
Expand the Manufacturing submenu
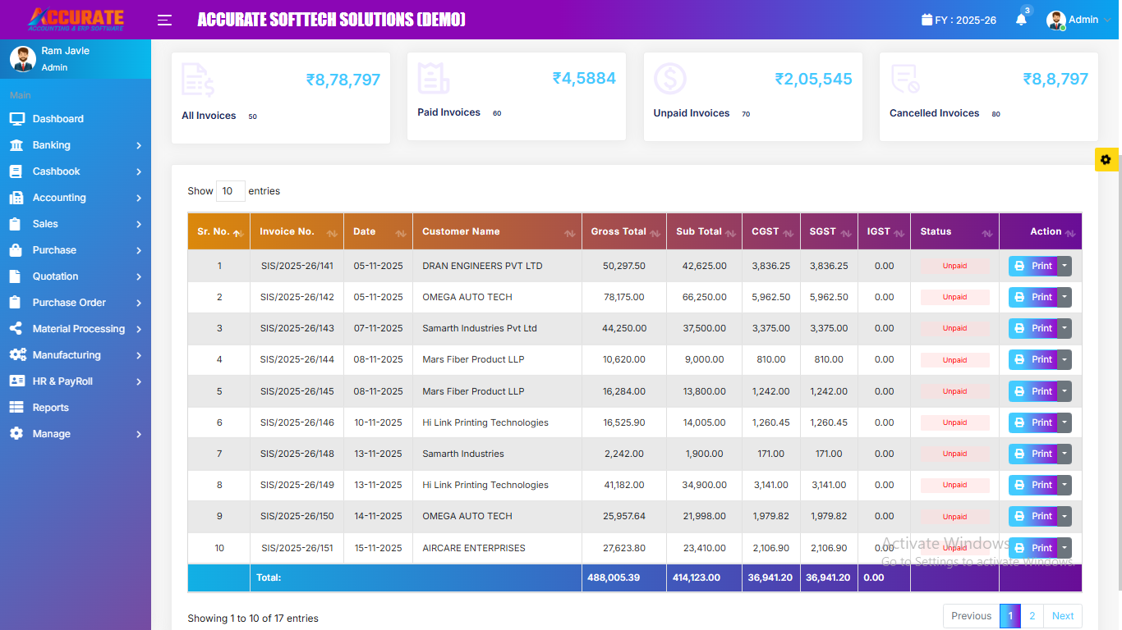coord(76,355)
